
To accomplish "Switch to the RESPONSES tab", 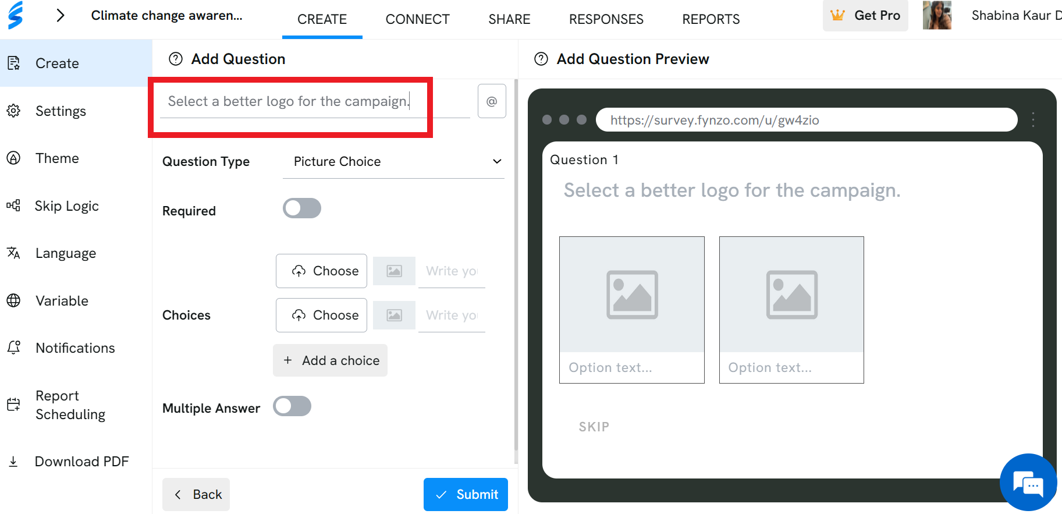I will pos(606,19).
